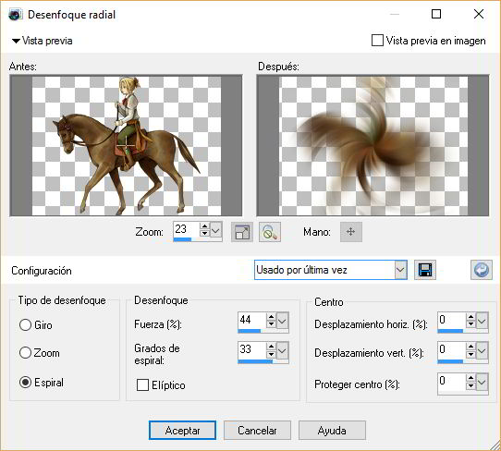Image resolution: width=501 pixels, height=451 pixels.
Task: Enable Vista previa en imagen checkbox
Action: (377, 41)
